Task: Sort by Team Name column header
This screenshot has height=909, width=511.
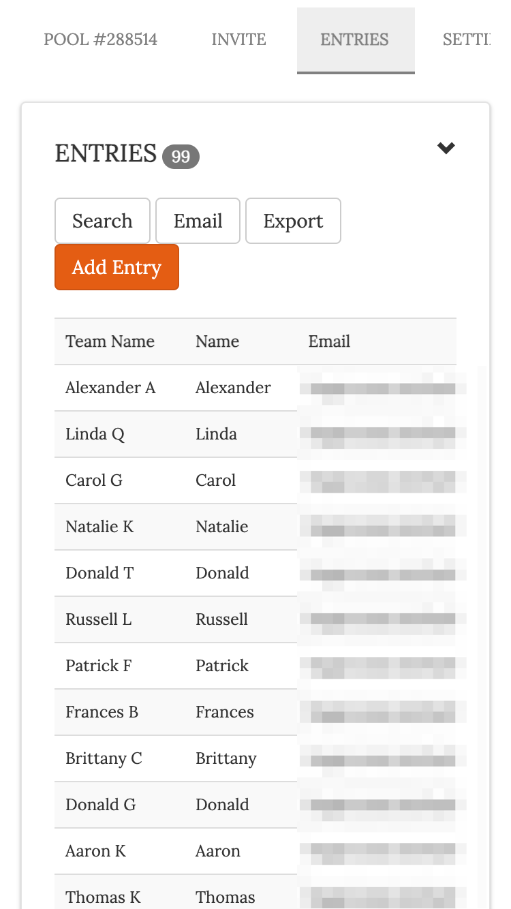Action: tap(110, 341)
